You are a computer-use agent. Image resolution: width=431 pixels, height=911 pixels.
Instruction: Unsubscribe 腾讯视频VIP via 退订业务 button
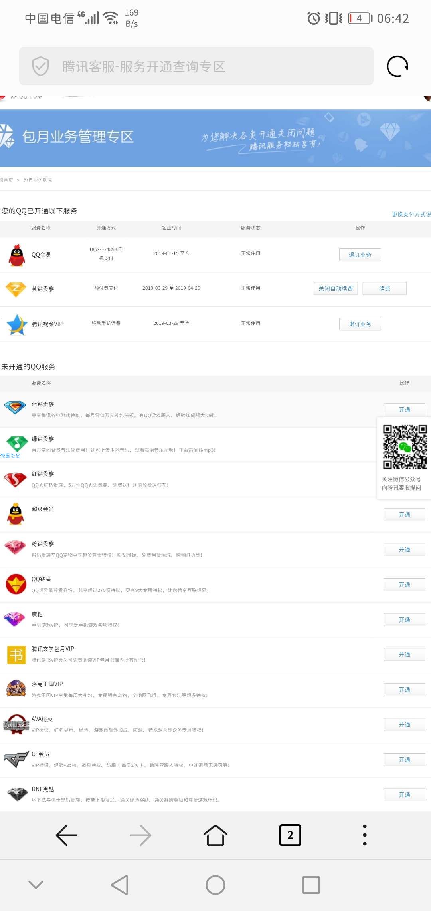360,324
